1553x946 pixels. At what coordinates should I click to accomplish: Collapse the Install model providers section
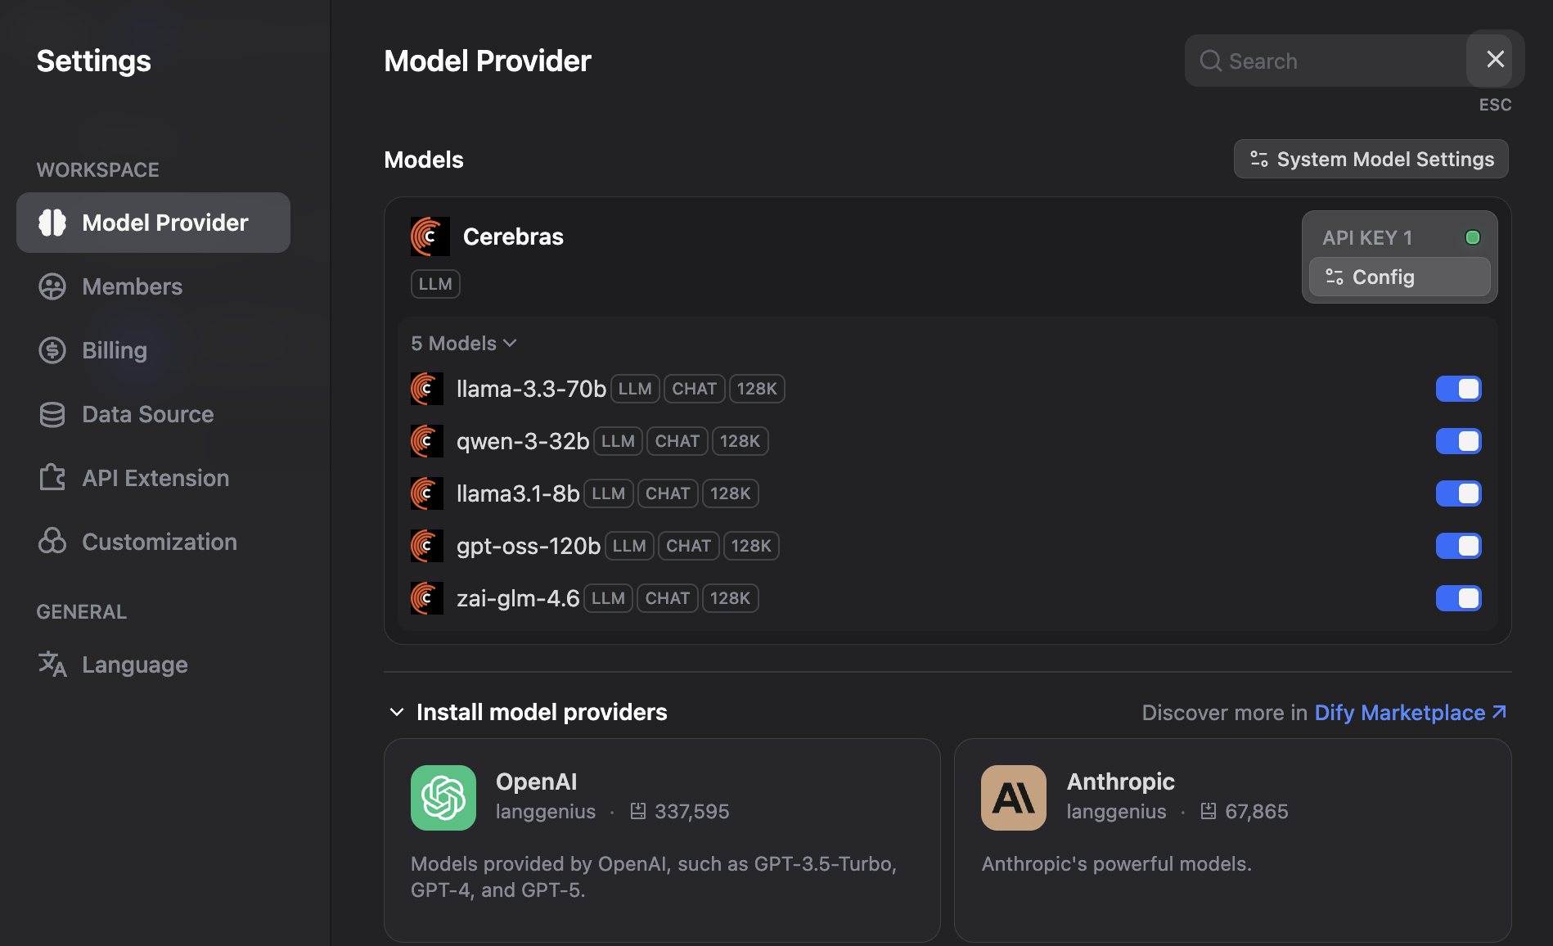click(x=397, y=712)
